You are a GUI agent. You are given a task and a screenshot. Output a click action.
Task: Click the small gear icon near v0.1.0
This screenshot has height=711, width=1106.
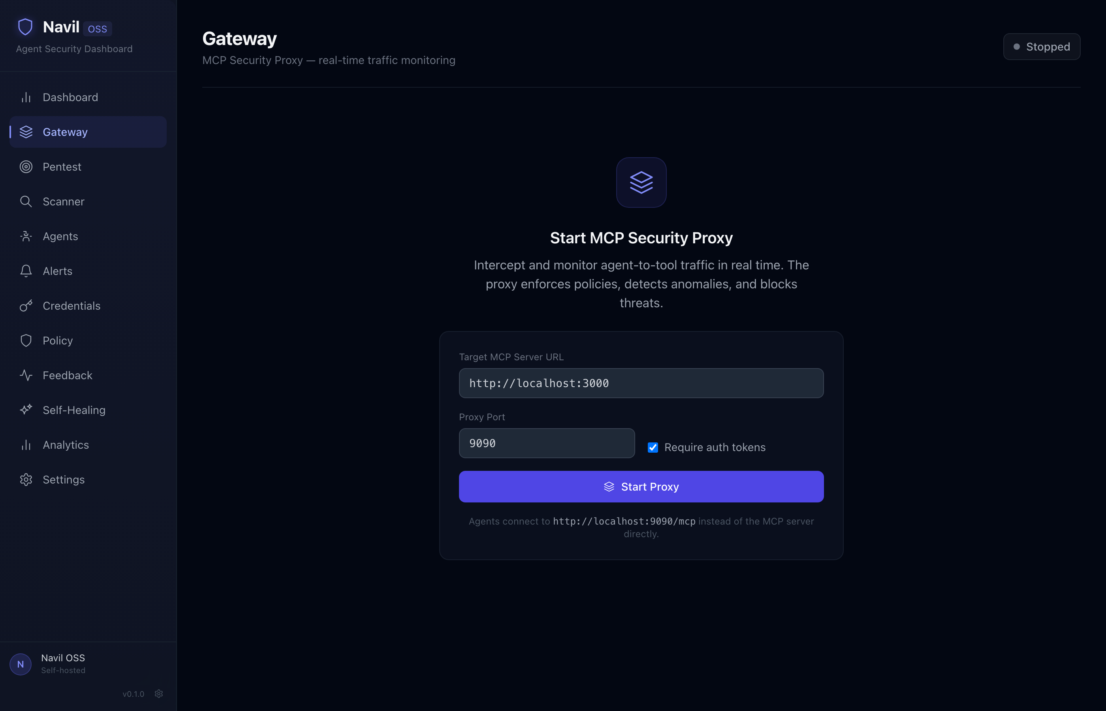[159, 694]
